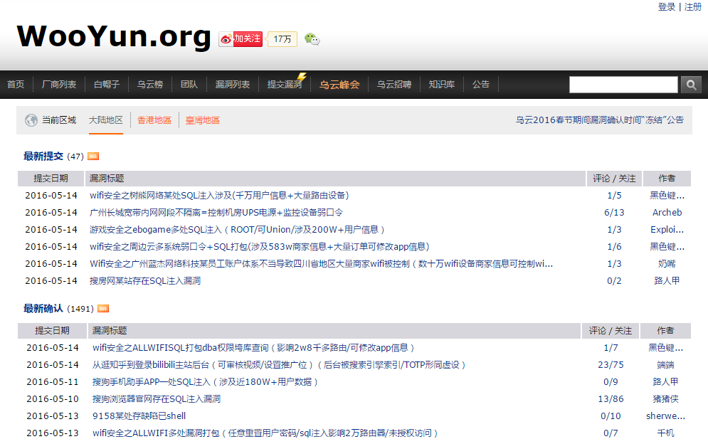Screen dimensions: 708x444
Task: Click author 奶嘴
Action: click(x=667, y=264)
